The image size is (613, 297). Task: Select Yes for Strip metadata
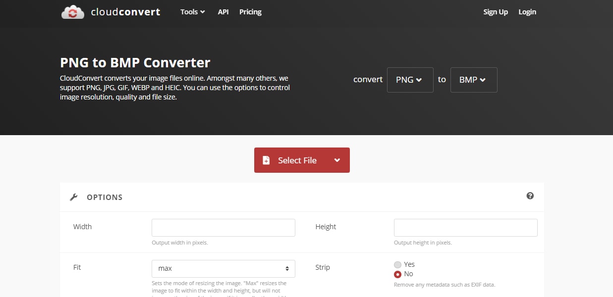click(x=397, y=264)
